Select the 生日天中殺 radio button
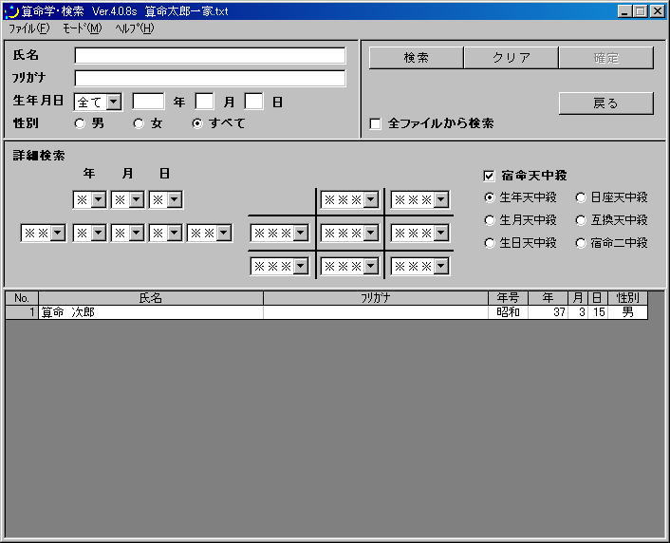 coord(490,243)
